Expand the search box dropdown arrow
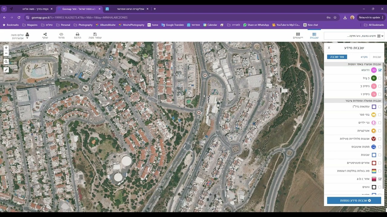 (382, 36)
